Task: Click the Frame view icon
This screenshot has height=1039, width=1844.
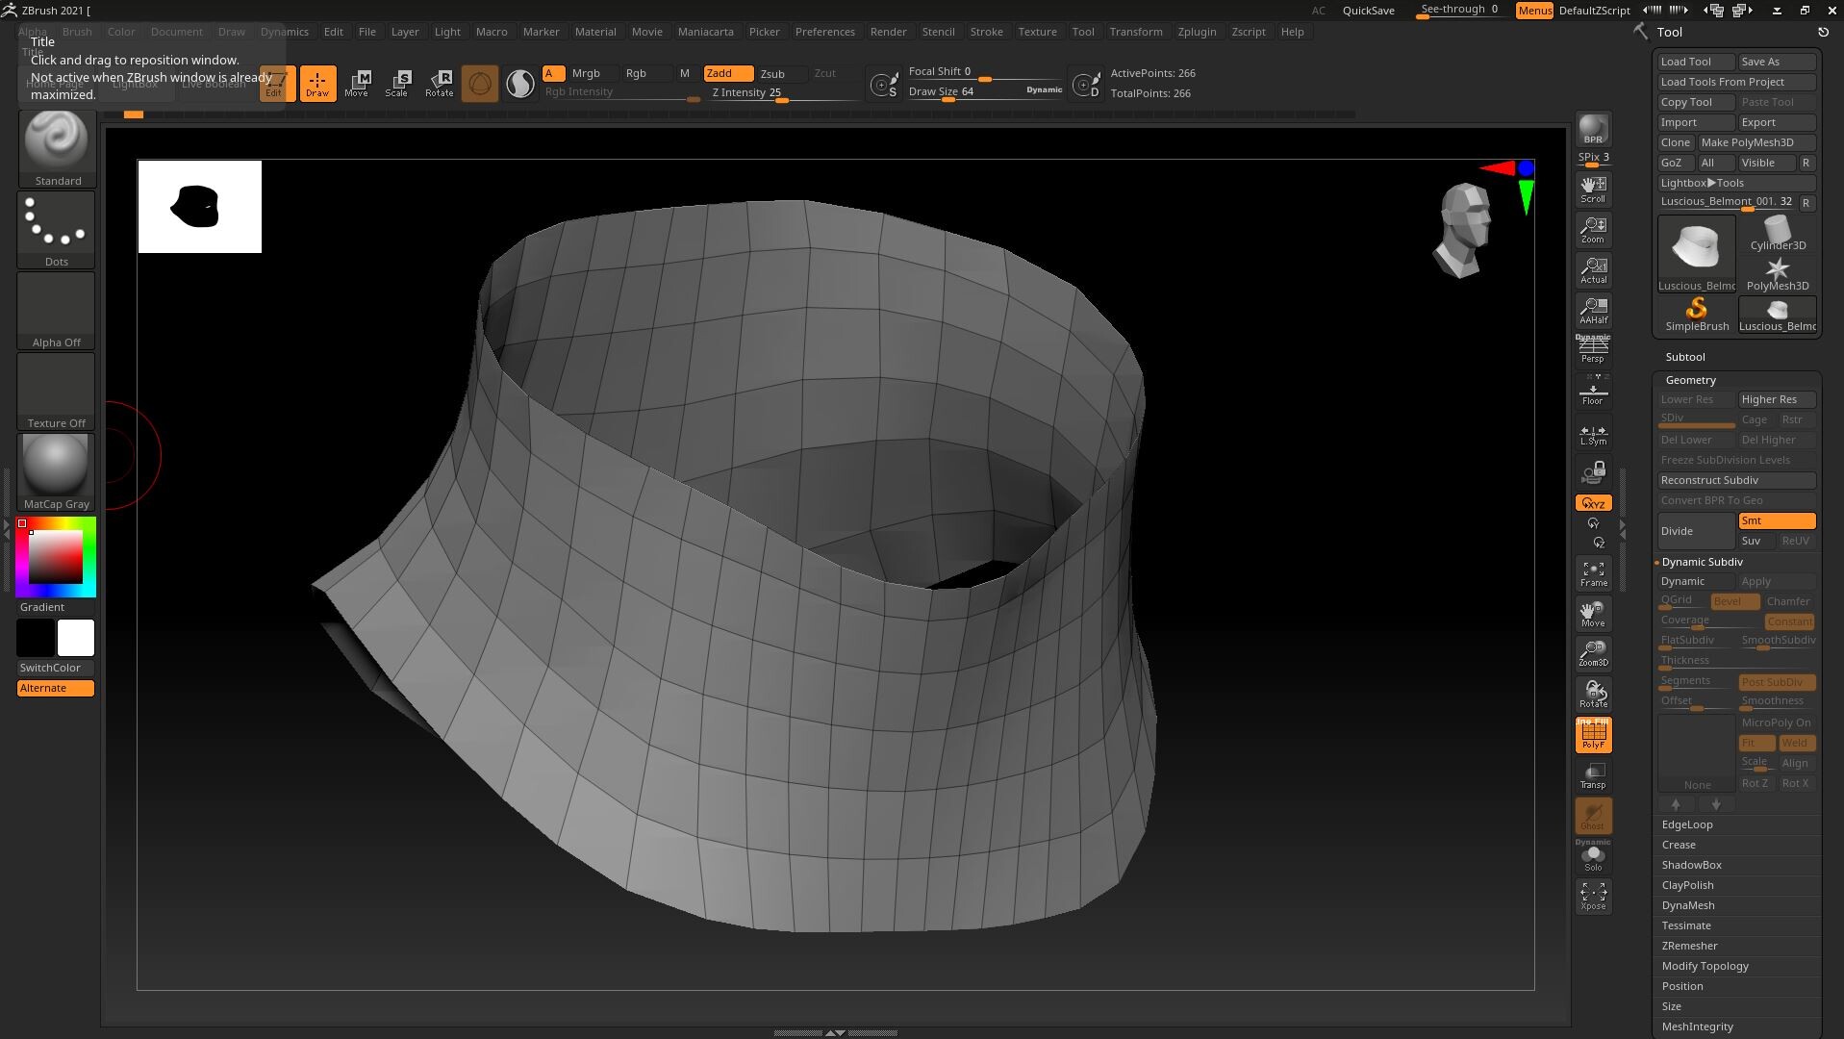Action: (1593, 573)
